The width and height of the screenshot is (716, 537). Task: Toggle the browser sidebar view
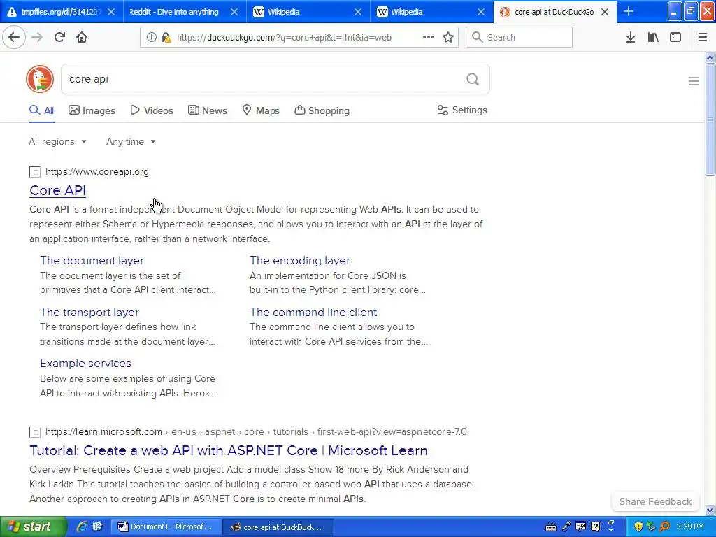click(x=675, y=37)
